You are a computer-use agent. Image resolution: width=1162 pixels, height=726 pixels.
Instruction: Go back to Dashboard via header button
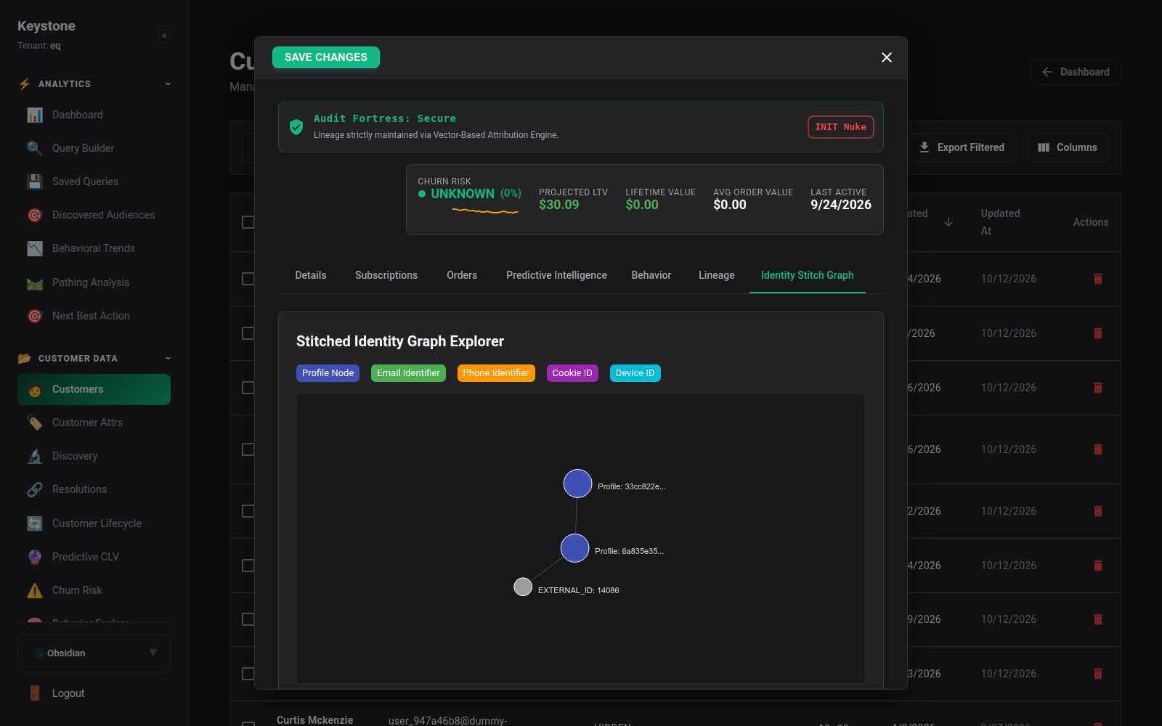click(1076, 72)
